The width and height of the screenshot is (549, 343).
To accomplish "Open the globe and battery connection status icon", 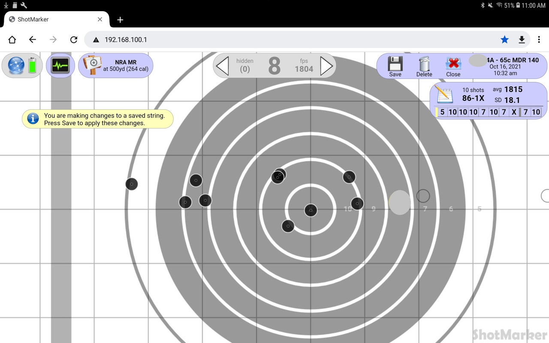I will [x=22, y=66].
